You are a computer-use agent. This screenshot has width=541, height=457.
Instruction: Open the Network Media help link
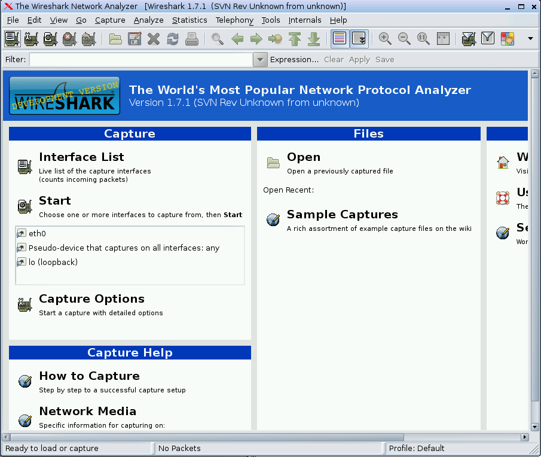click(88, 411)
